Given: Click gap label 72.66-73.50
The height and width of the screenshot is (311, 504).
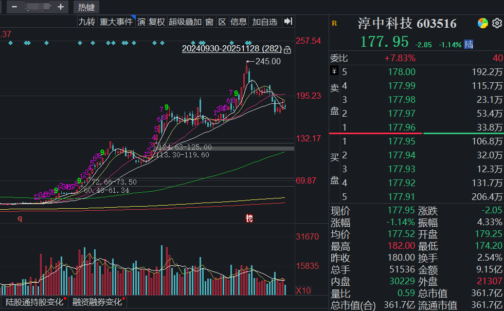Looking at the screenshot, I should 114,182.
